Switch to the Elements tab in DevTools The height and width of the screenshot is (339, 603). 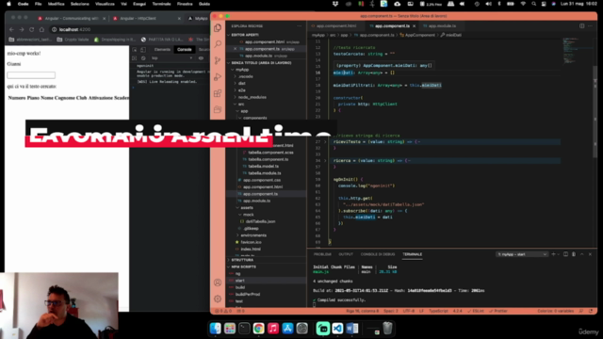click(162, 50)
